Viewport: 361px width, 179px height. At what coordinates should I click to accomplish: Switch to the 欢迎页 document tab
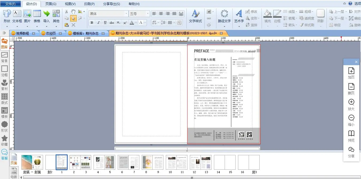51,33
